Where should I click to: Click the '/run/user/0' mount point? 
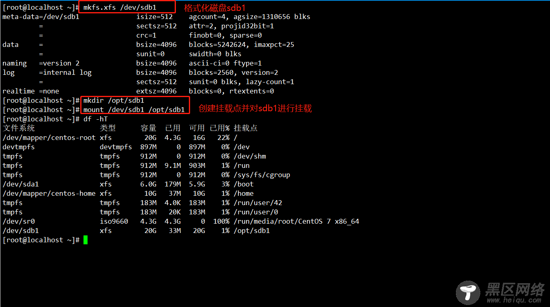[x=256, y=212]
